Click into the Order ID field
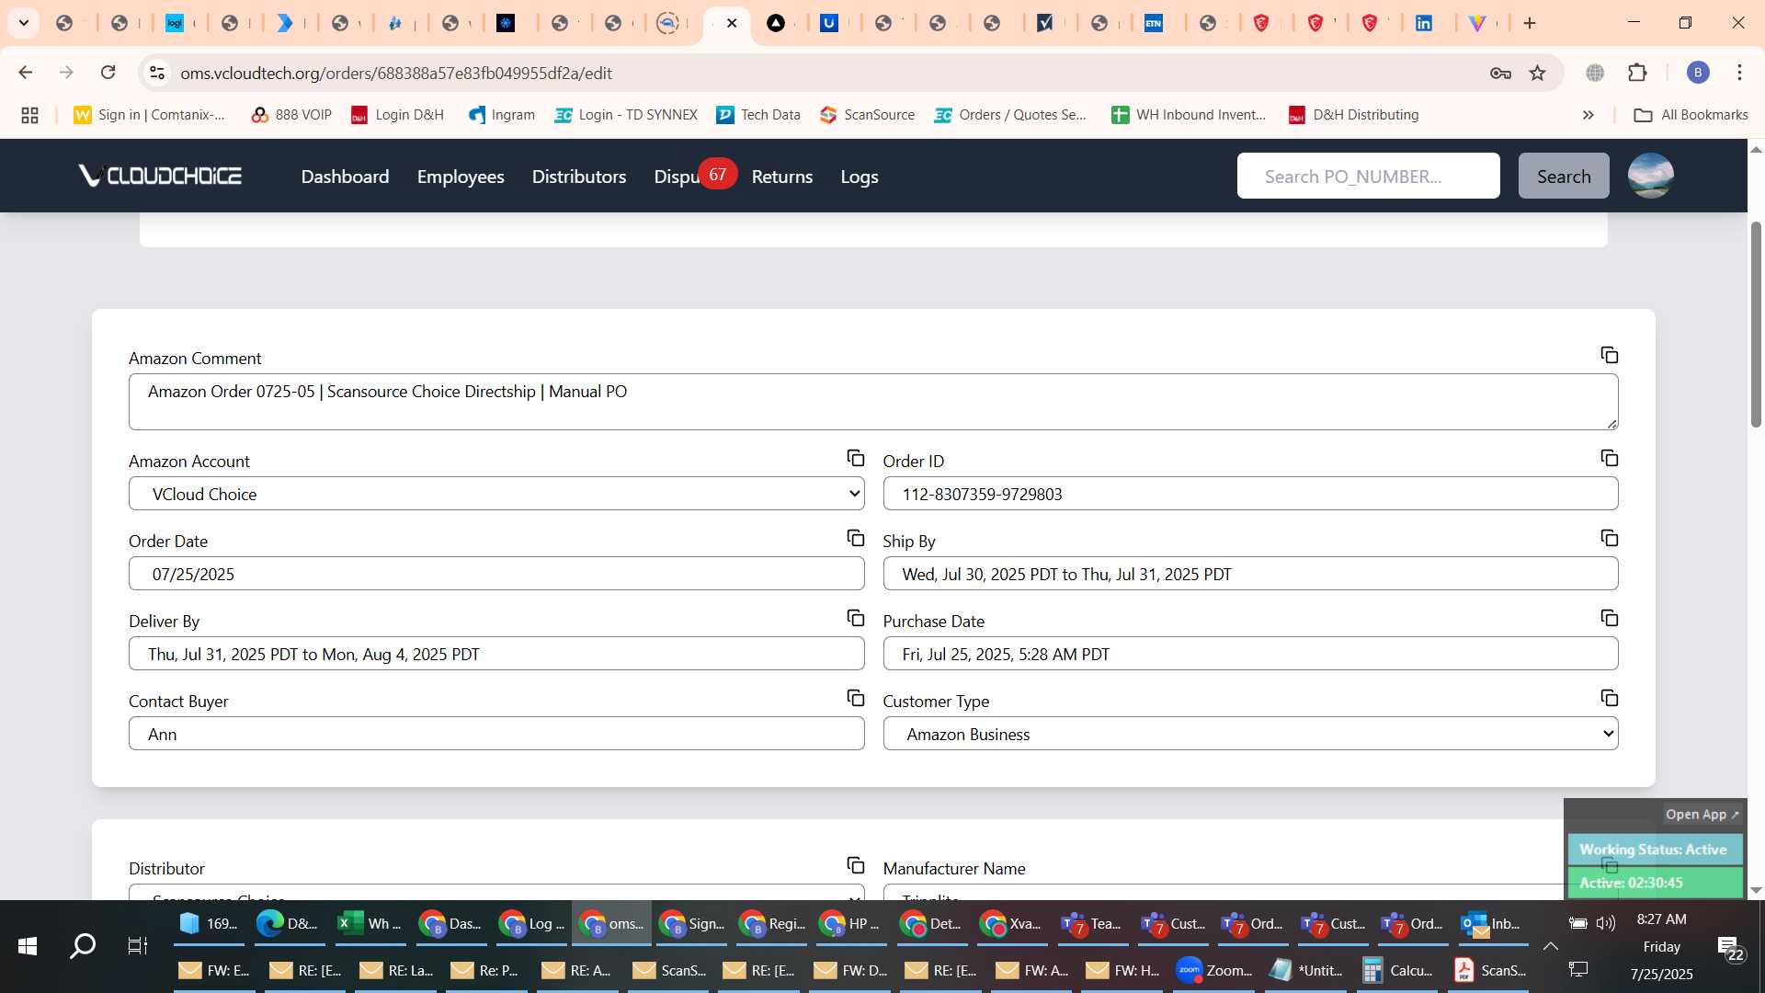Viewport: 1765px width, 993px height. [1250, 494]
